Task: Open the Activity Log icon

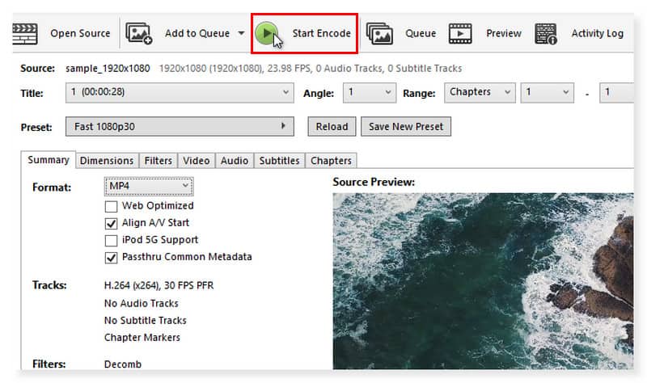Action: (x=546, y=34)
